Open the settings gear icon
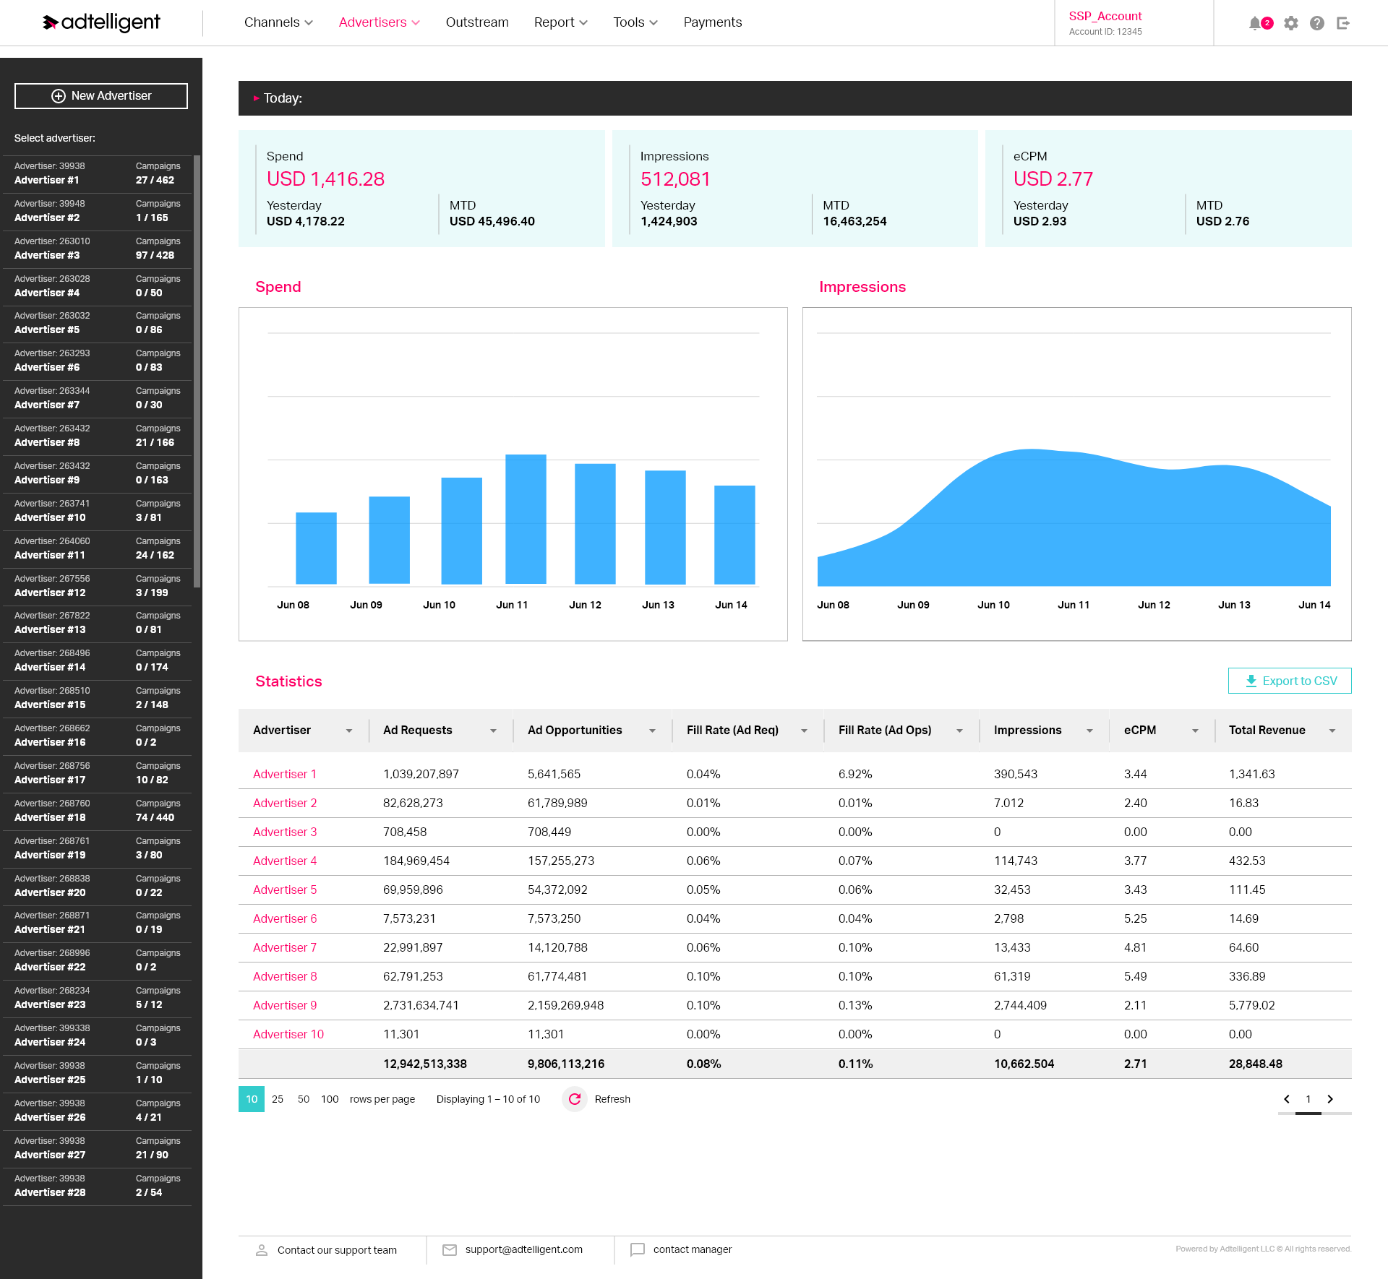 tap(1291, 22)
